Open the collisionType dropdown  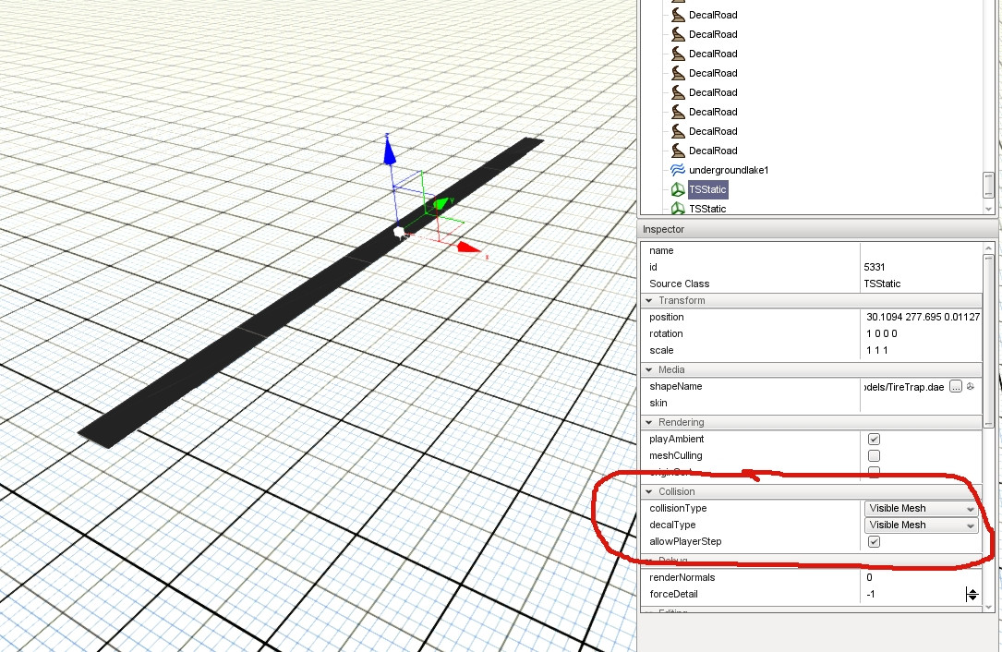coord(921,508)
